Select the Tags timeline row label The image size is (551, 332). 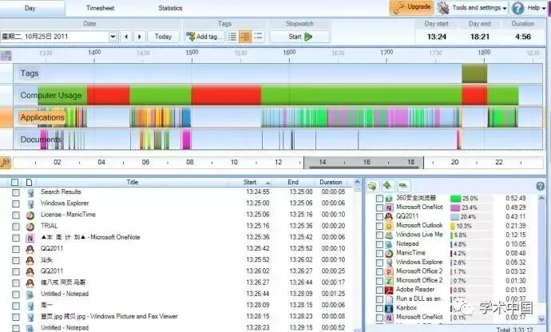coord(30,73)
